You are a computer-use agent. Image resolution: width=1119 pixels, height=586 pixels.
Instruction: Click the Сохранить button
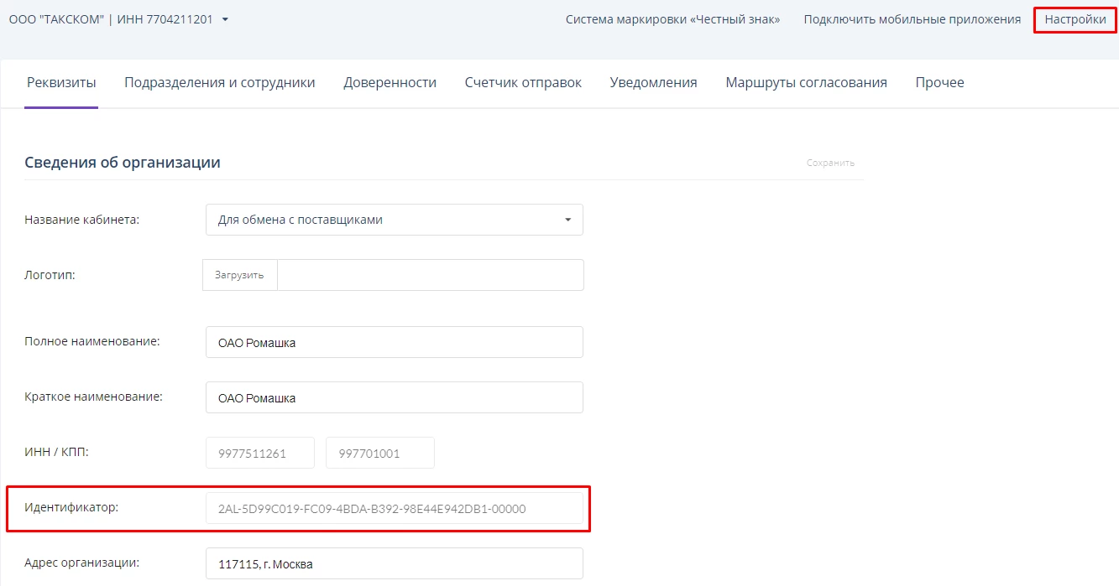830,163
